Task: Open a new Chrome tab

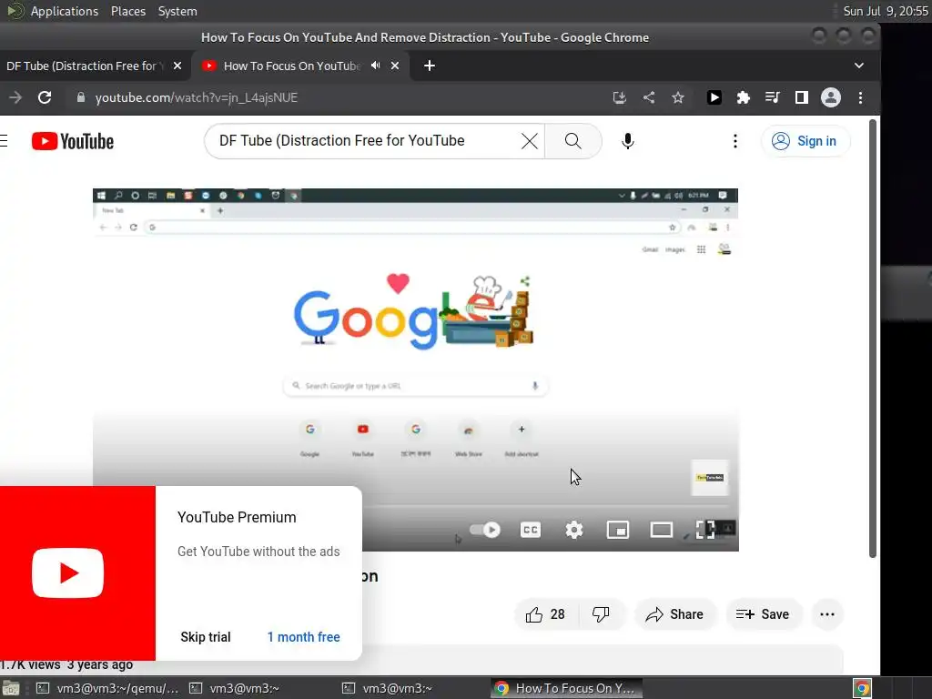Action: pos(430,66)
